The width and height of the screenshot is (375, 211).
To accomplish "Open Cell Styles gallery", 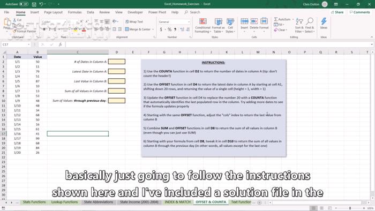I will (x=230, y=26).
